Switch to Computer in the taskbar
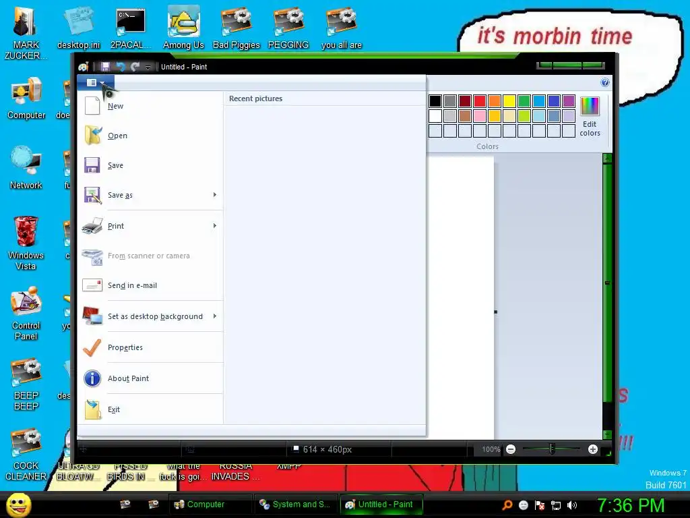This screenshot has height=518, width=690. 210,505
